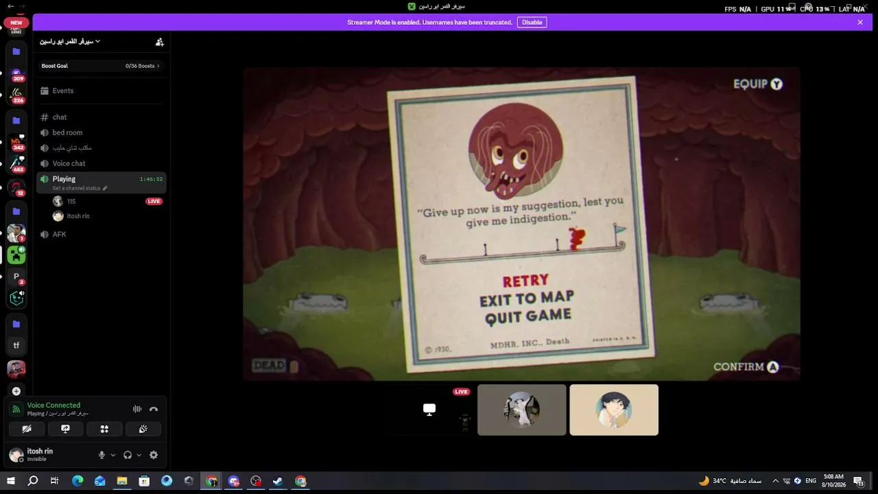878x494 pixels.
Task: Open microphone input options arrow
Action: [113, 455]
